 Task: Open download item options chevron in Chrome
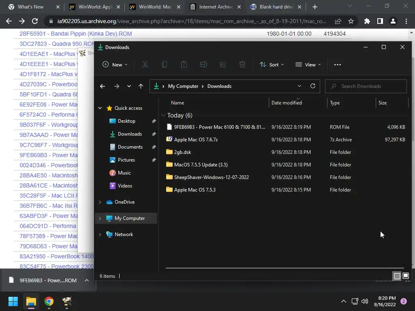(87, 280)
